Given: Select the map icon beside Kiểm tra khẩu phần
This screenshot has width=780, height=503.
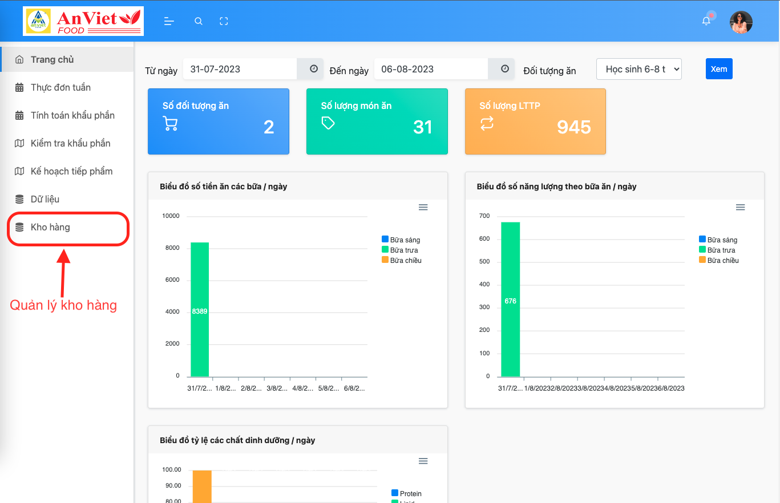Looking at the screenshot, I should [19, 143].
